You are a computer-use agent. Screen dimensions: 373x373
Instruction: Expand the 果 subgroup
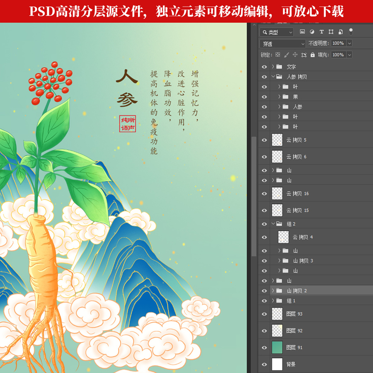(x=279, y=97)
